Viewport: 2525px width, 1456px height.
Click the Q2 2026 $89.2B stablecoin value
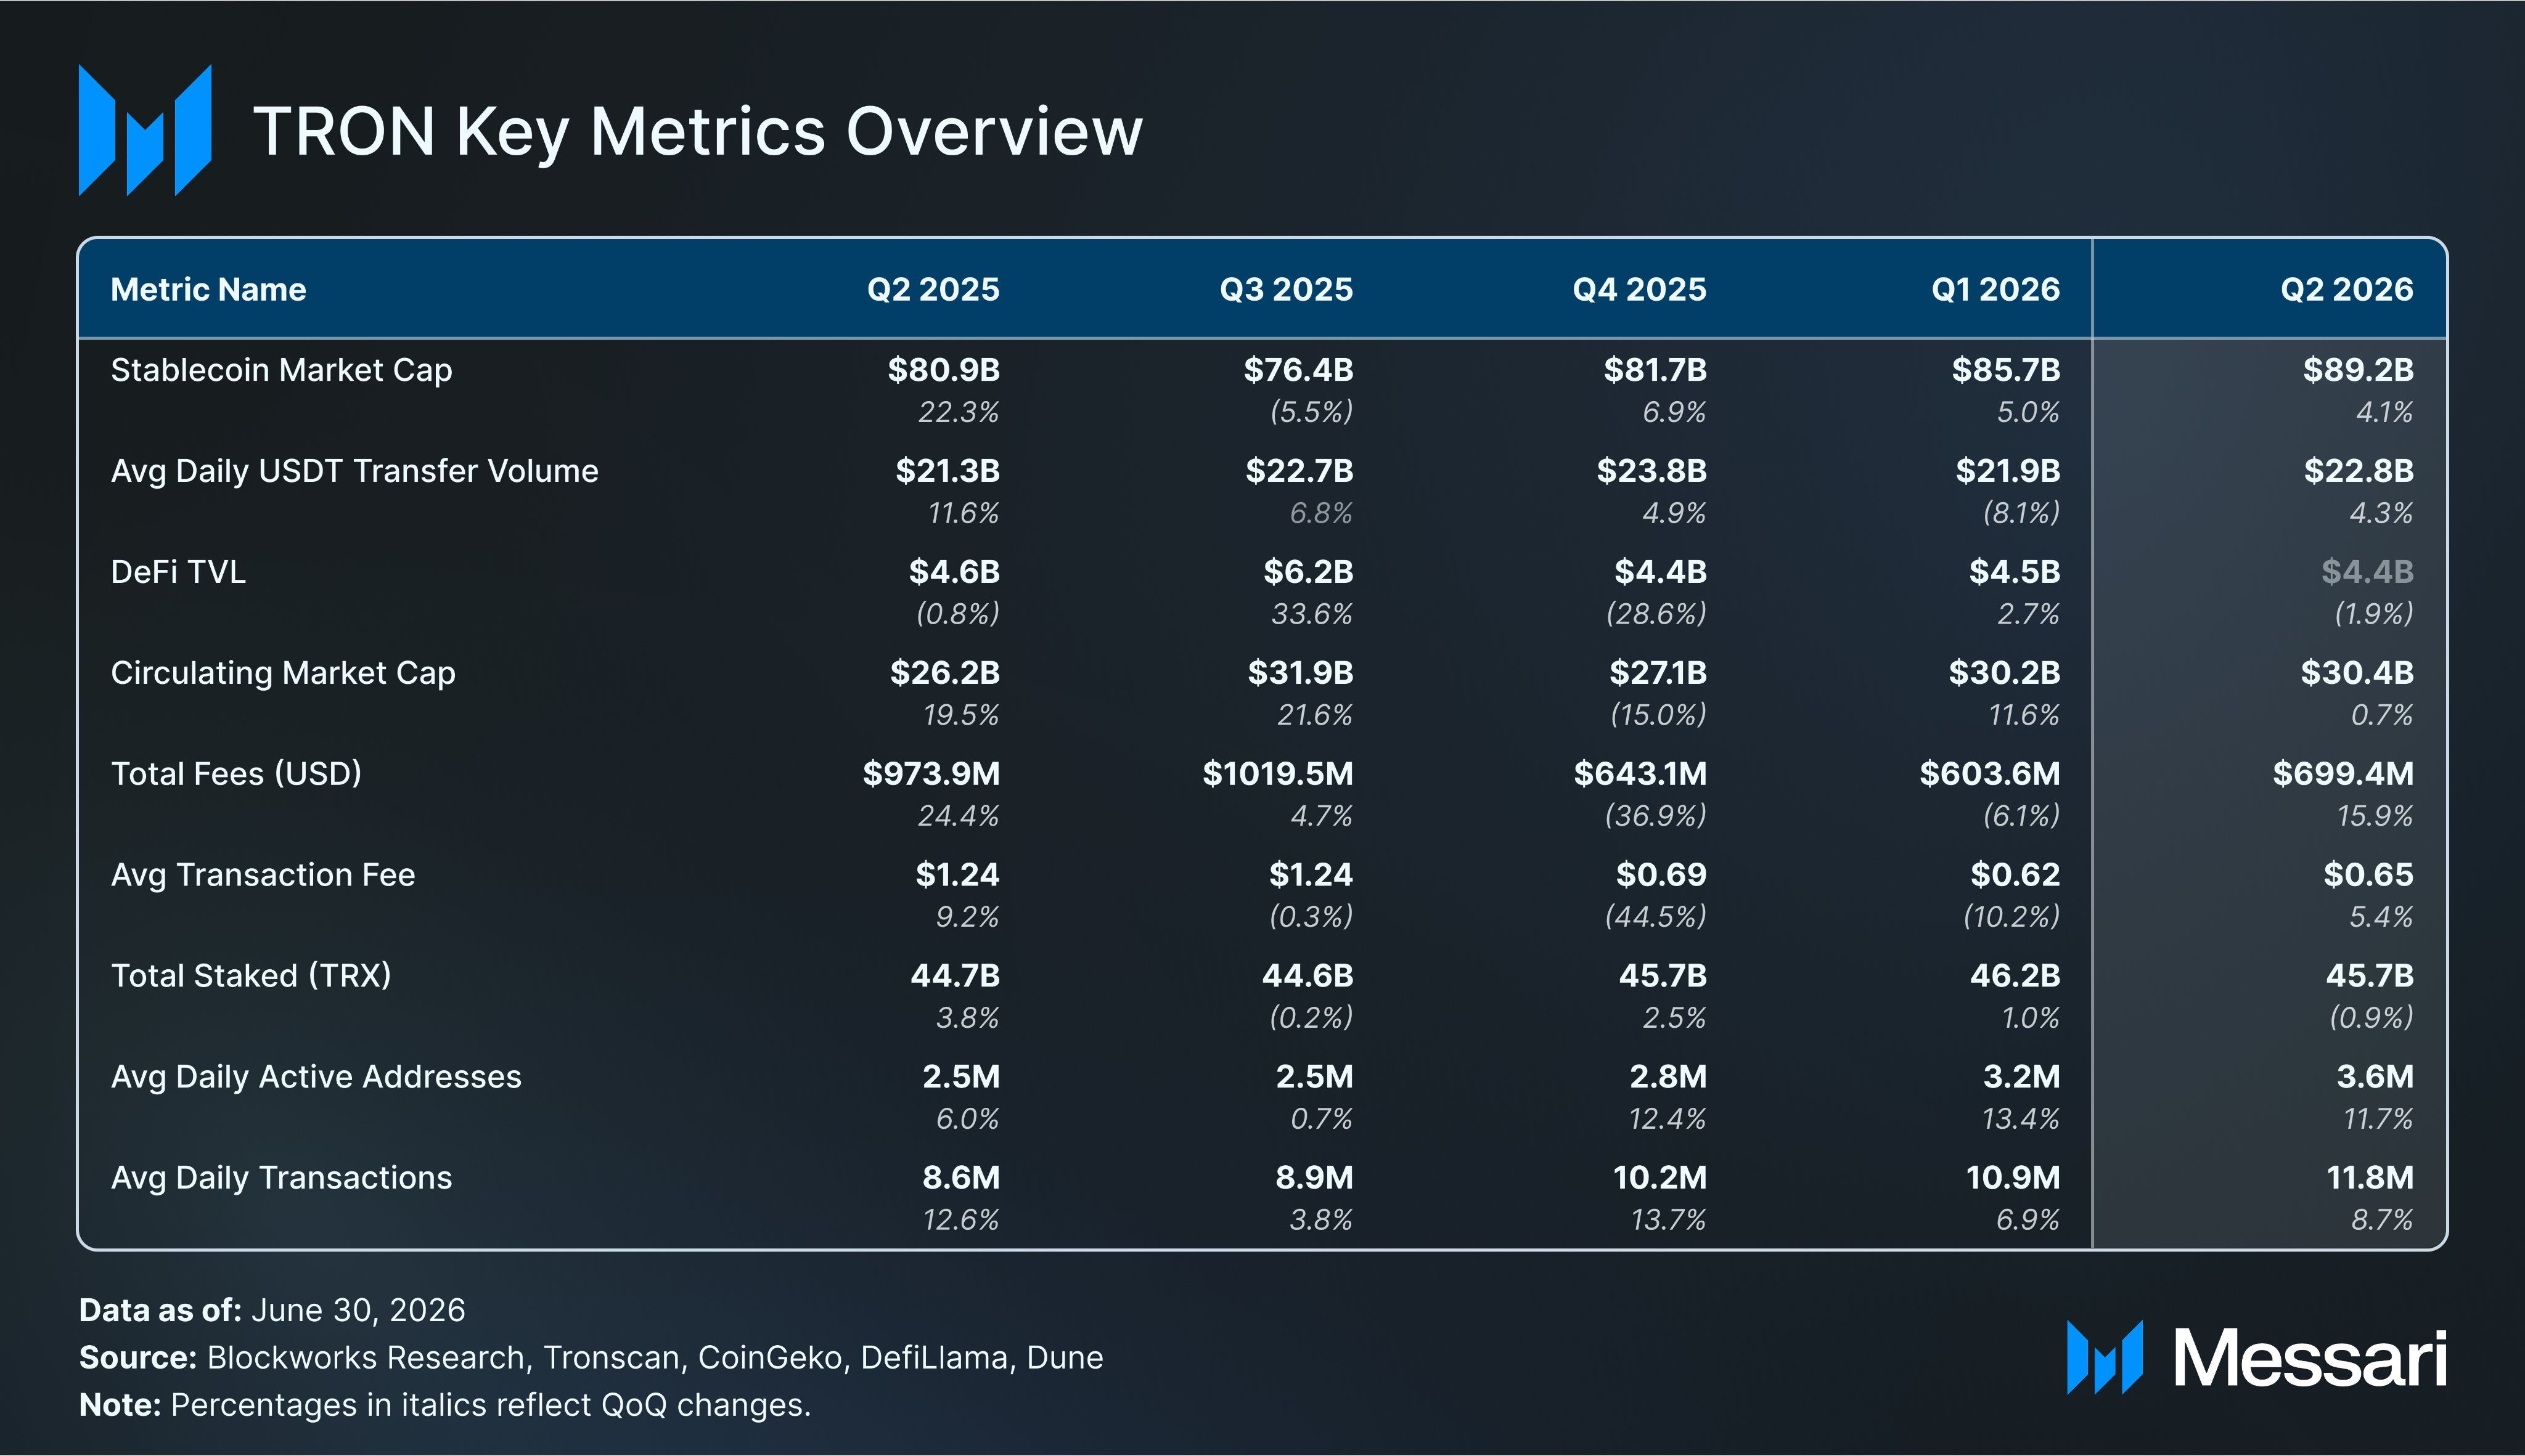2358,370
